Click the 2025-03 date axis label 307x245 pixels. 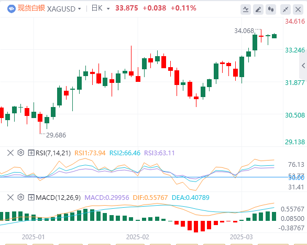tap(241, 237)
